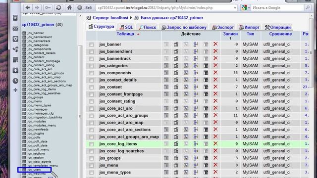Open the SQL tab

tap(126, 27)
